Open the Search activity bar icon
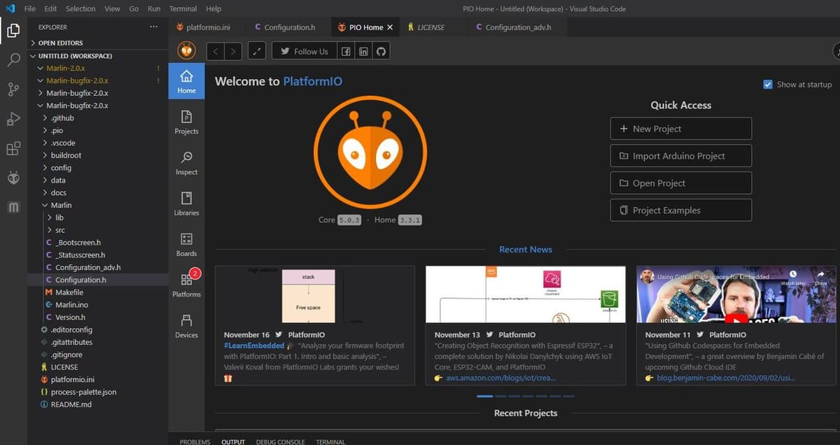The image size is (840, 445). pyautogui.click(x=13, y=59)
